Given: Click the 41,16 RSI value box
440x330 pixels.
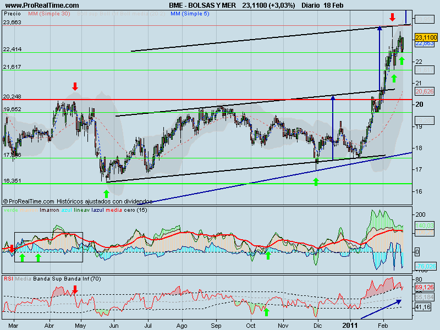Looking at the screenshot, I should [423, 307].
